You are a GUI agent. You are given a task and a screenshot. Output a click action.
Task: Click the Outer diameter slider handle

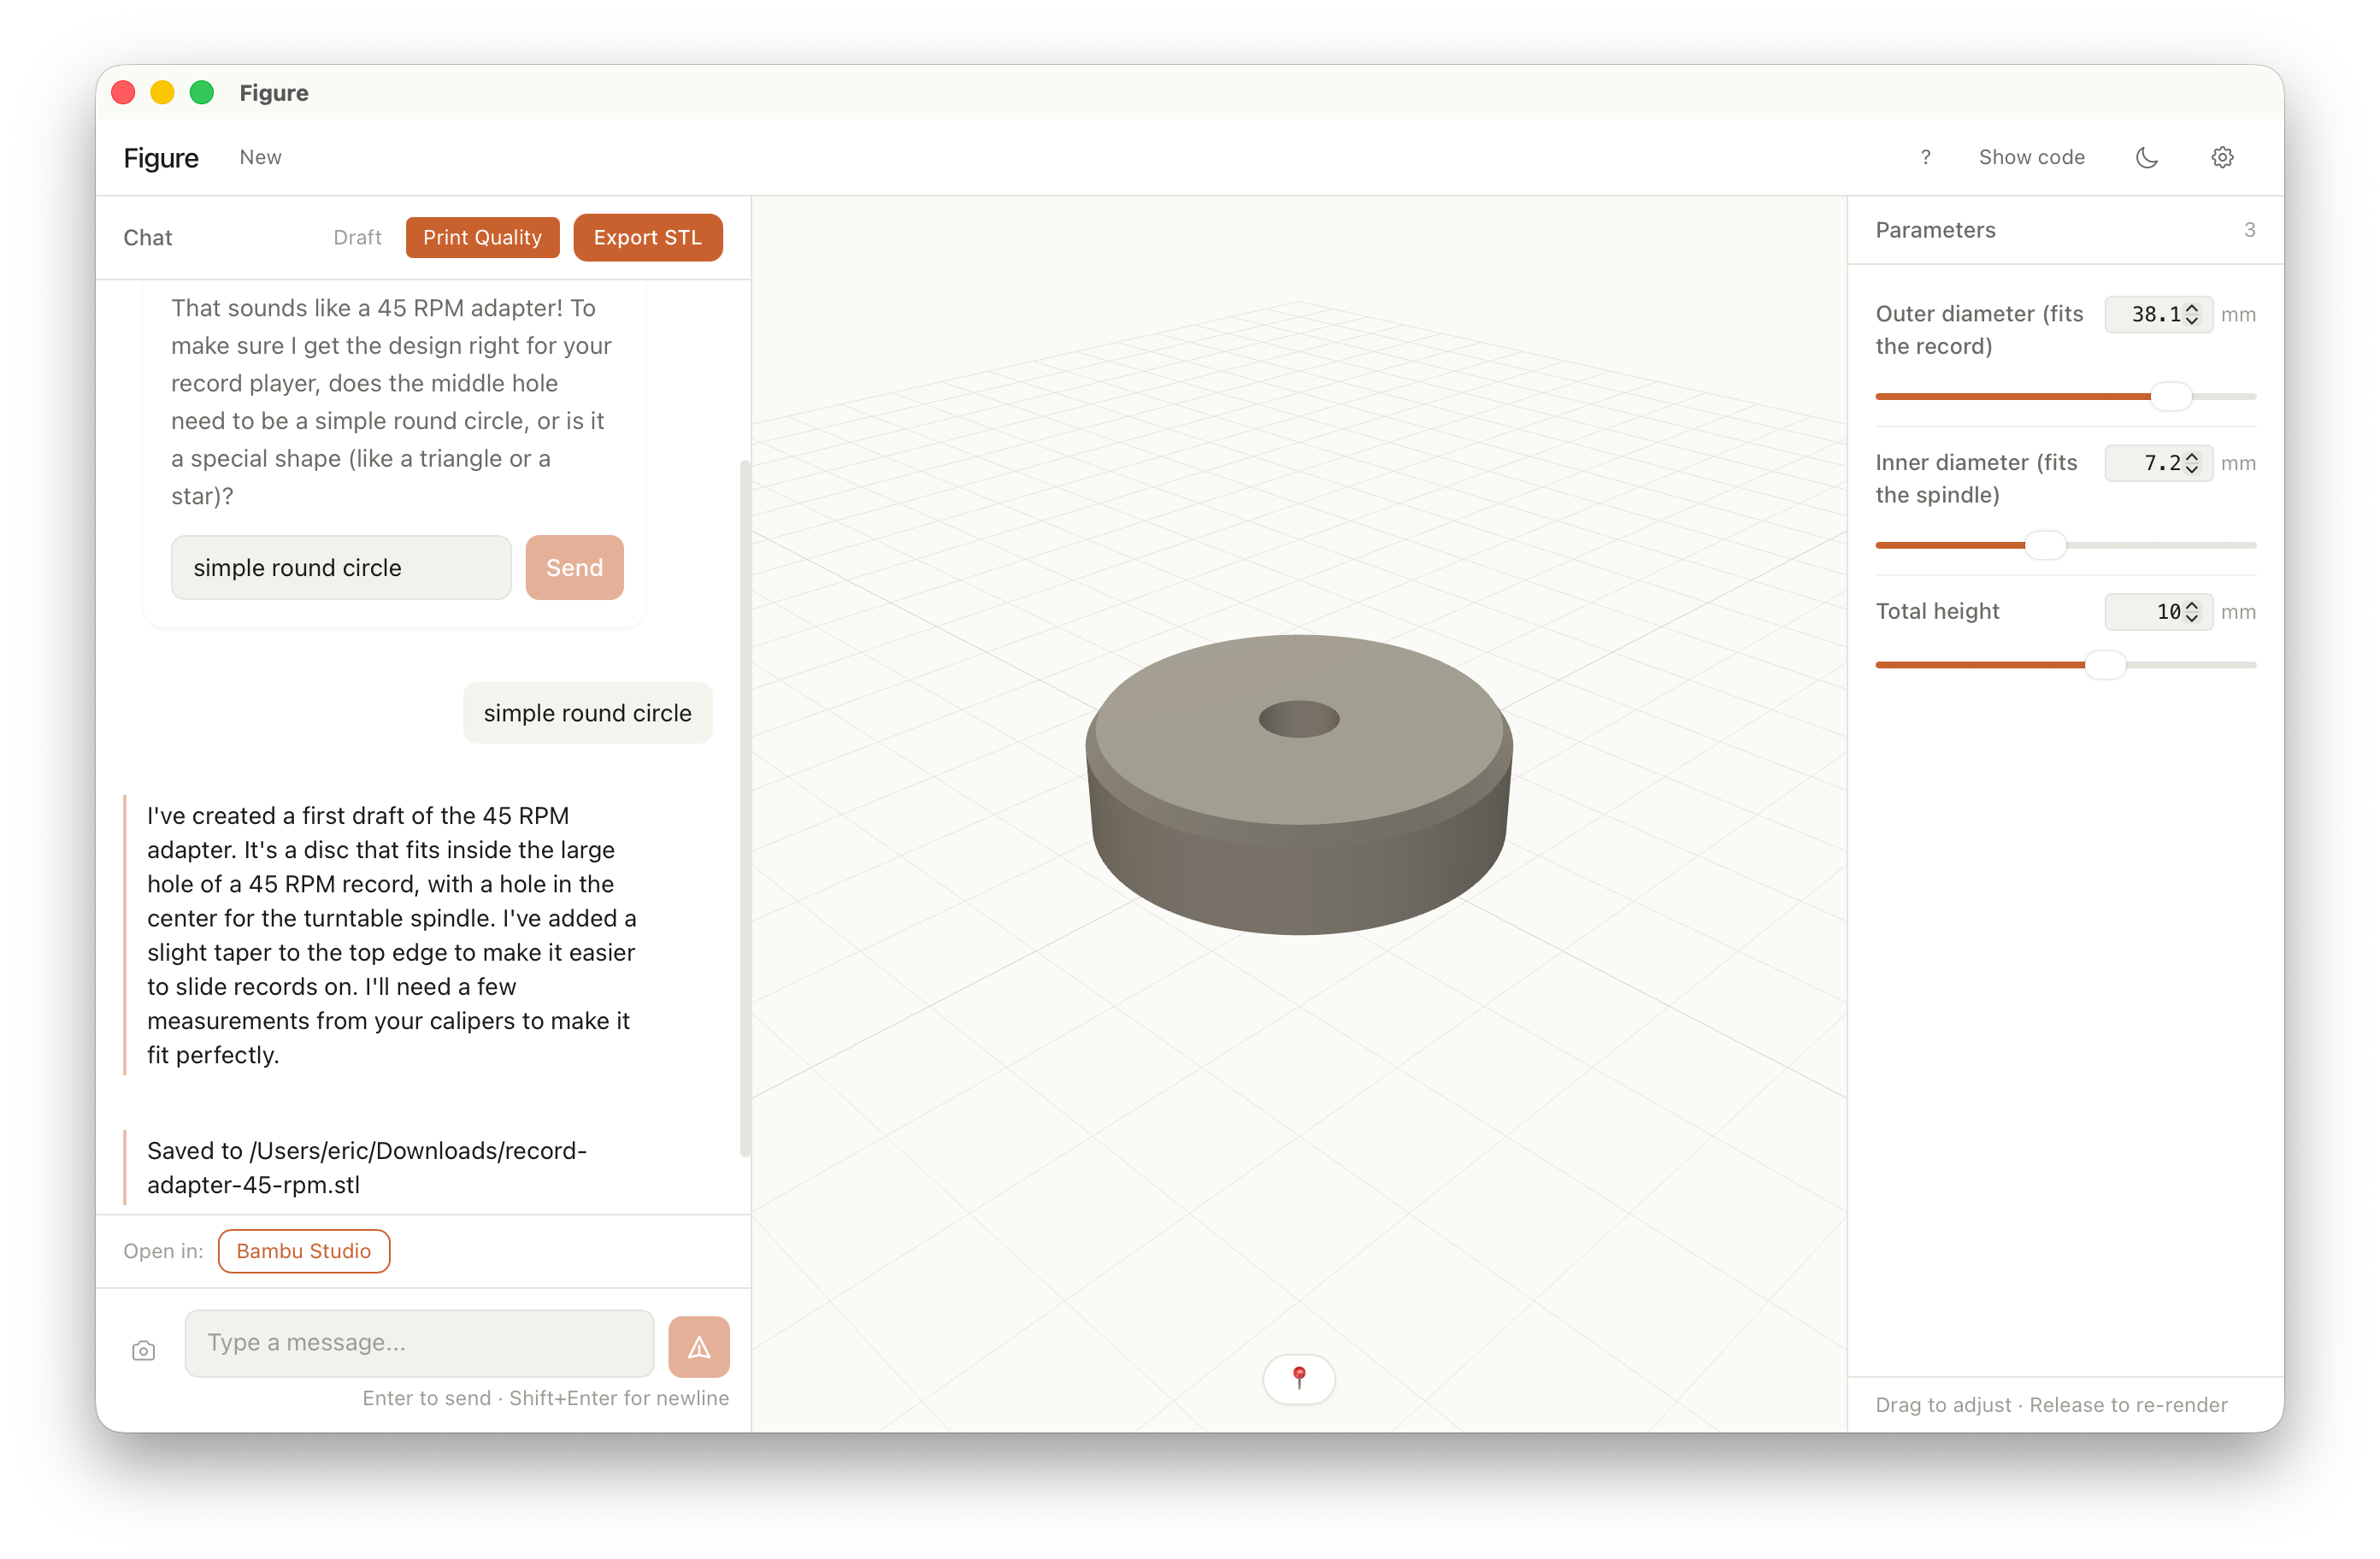[x=2170, y=396]
